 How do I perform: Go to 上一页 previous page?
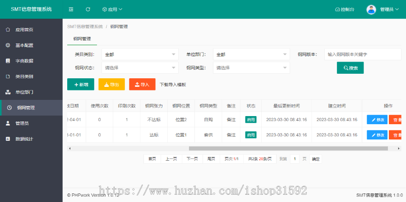tap(171, 159)
